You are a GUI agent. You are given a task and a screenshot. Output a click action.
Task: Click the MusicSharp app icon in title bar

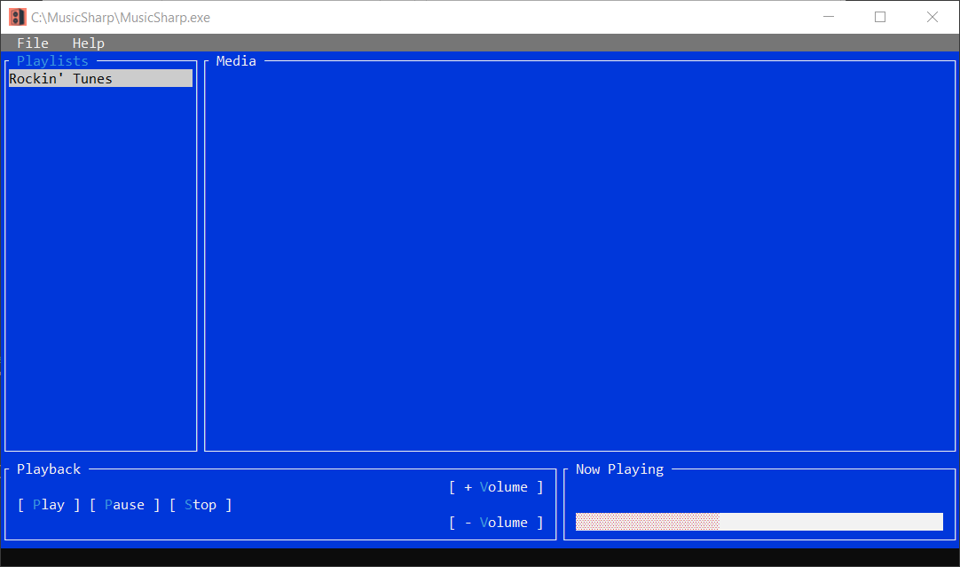tap(17, 17)
